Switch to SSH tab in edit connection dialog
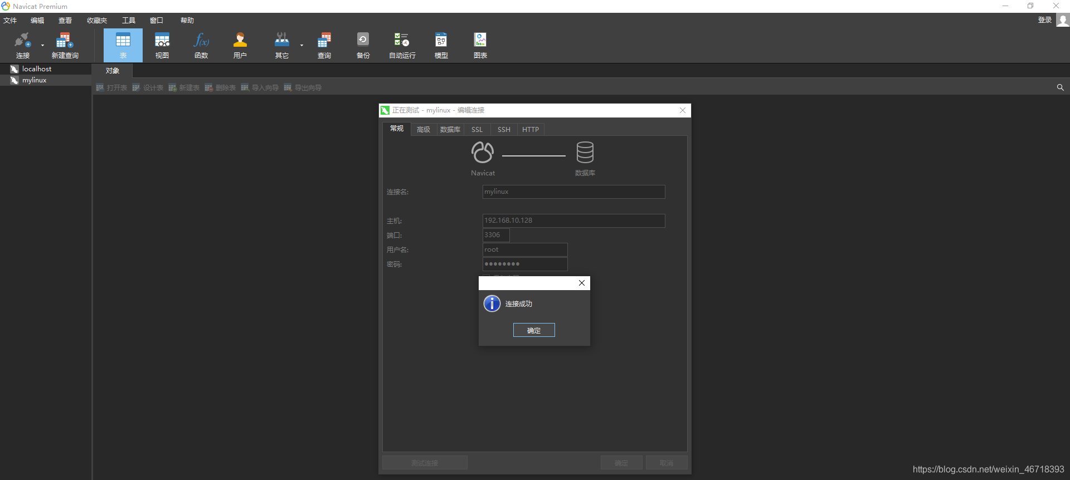Screen dimensions: 1070x480 (504, 129)
